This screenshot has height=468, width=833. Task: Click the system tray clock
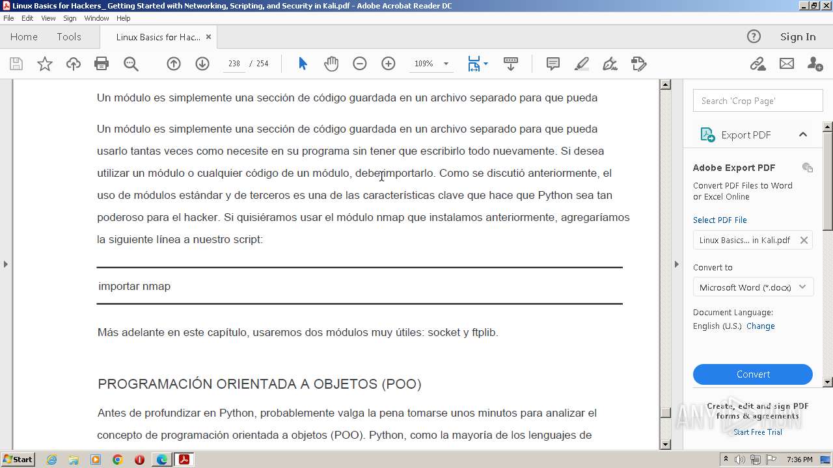pyautogui.click(x=799, y=460)
